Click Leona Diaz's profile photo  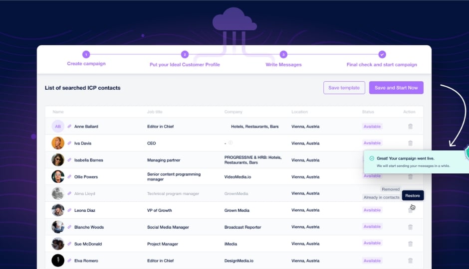click(x=58, y=210)
